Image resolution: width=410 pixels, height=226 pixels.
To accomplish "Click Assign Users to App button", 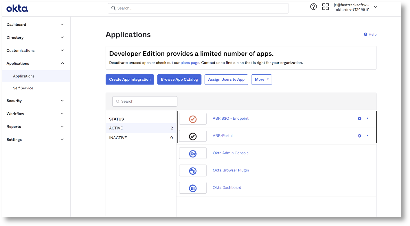I will coord(226,80).
